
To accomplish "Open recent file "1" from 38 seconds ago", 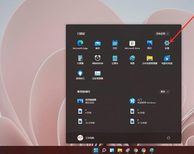I will click(137, 111).
